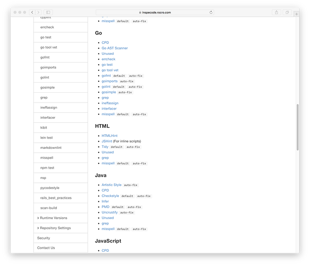Select rails_best_practices in the sidebar
Image resolution: width=309 pixels, height=265 pixels.
coord(61,198)
